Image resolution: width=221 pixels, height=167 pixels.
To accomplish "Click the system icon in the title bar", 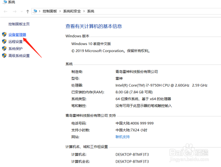I will (x=4, y=2).
